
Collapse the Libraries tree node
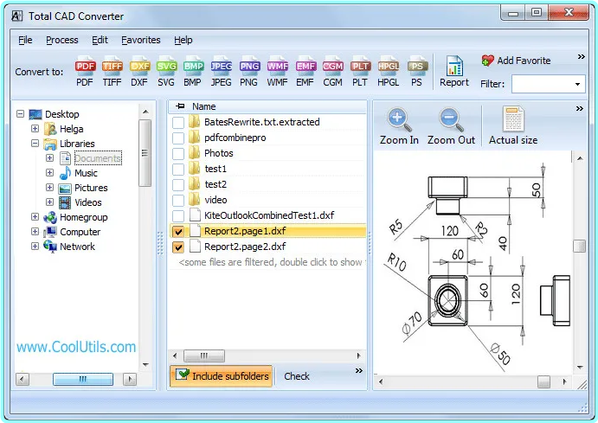click(35, 144)
